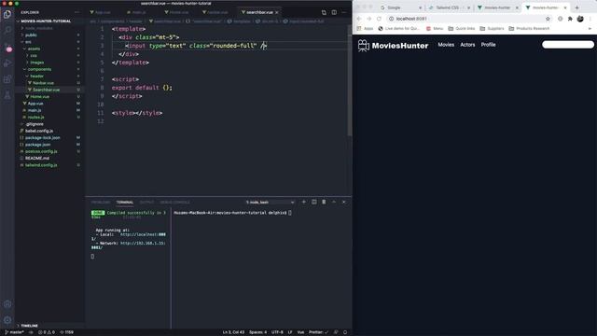The height and width of the screenshot is (336, 597).
Task: Open the Quick links bookmarks folder
Action: pos(462,29)
